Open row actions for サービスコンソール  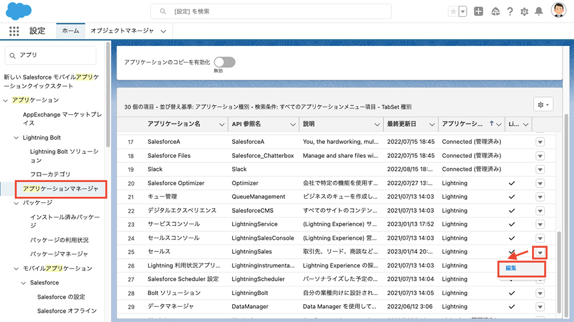[x=540, y=224]
